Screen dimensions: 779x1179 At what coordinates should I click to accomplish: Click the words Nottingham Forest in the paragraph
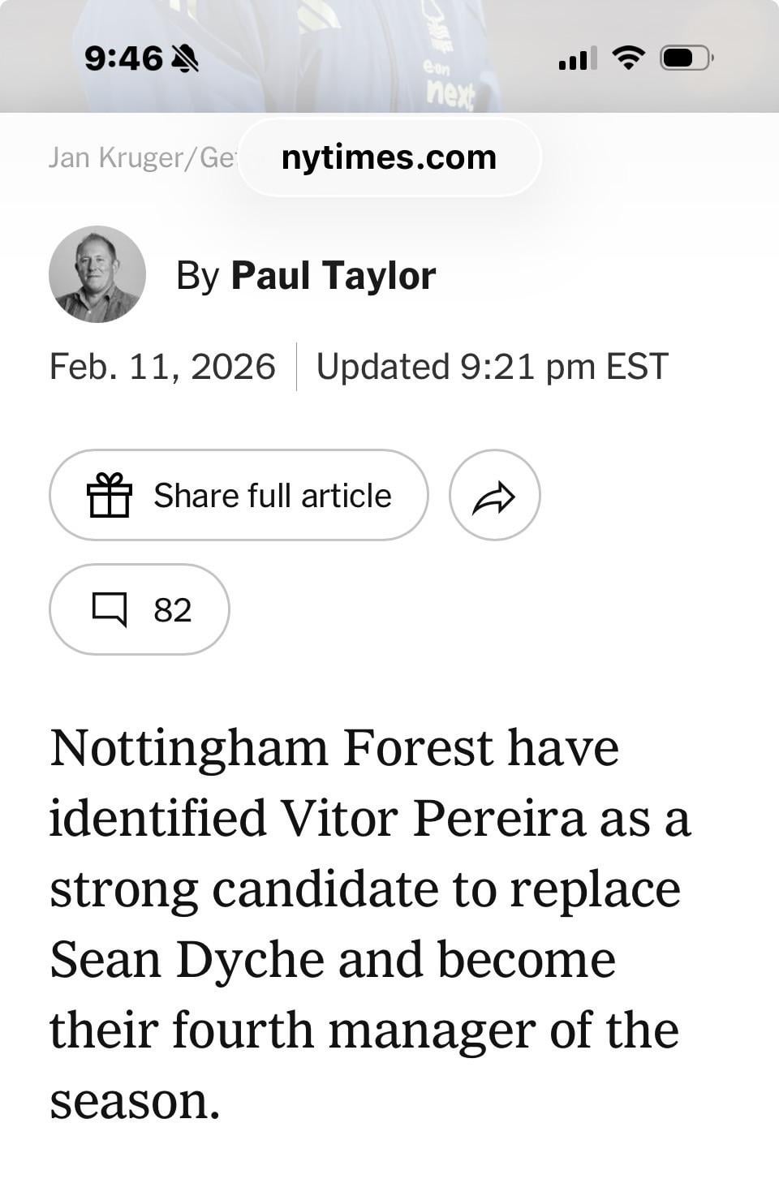(x=271, y=747)
